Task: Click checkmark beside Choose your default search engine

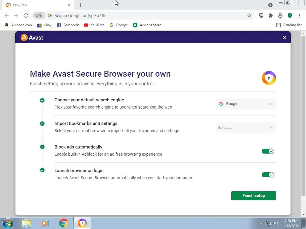Action: [x=42, y=100]
